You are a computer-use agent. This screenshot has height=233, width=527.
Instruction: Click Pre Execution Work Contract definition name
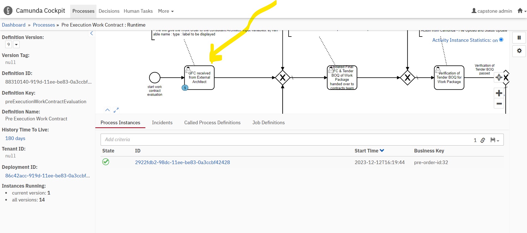[x=36, y=119]
